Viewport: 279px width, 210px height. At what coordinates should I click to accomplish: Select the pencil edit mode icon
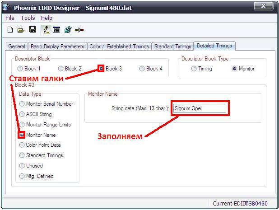pyautogui.click(x=46, y=30)
